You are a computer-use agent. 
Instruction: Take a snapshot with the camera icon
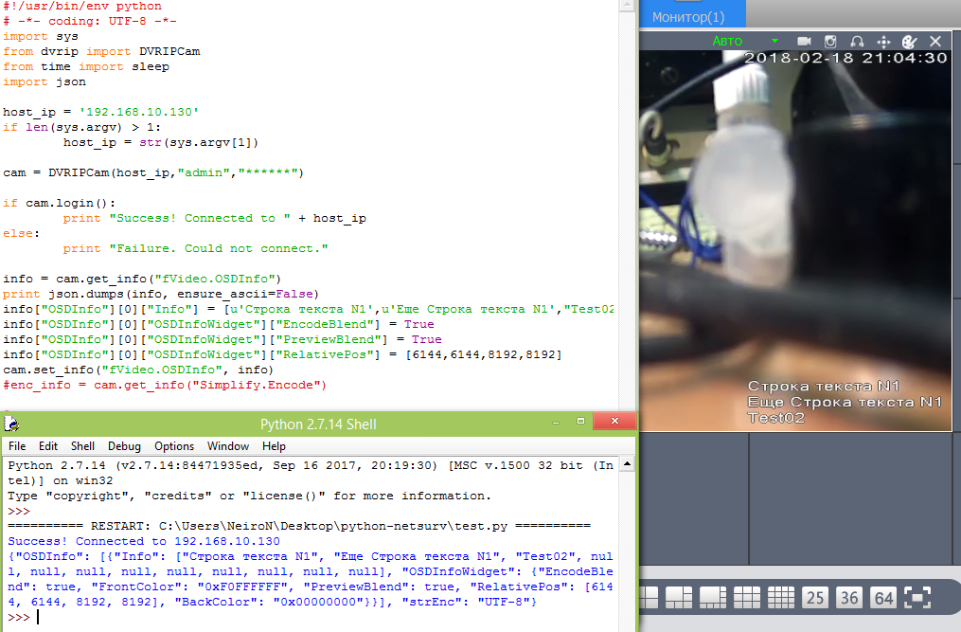(x=830, y=42)
